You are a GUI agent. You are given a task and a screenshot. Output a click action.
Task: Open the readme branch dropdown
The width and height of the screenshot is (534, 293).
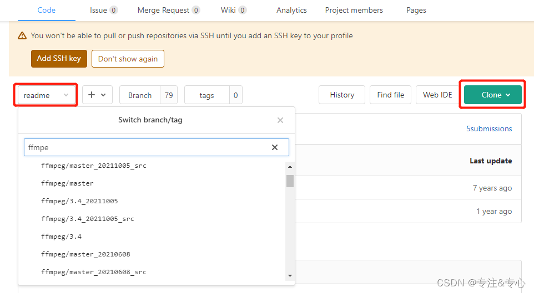pyautogui.click(x=46, y=95)
